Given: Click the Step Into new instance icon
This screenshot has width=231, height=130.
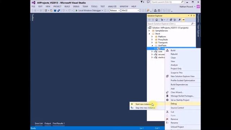Looking at the screenshot, I should 132,108.
